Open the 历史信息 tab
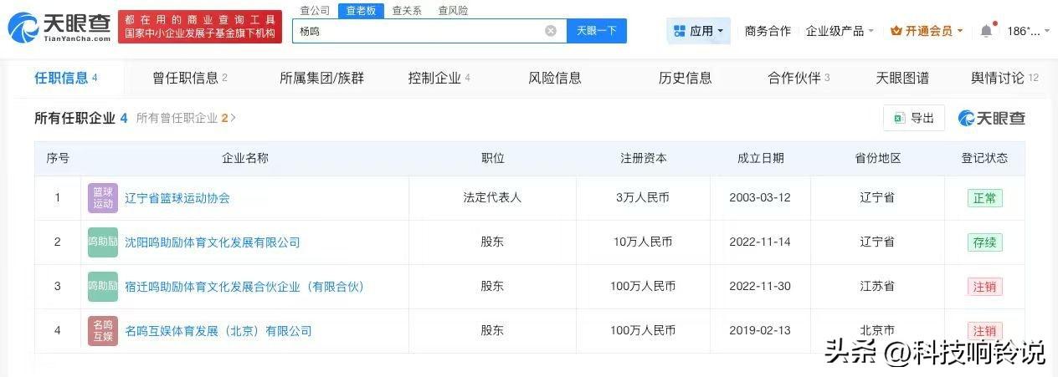This screenshot has width=1058, height=377. click(x=686, y=78)
